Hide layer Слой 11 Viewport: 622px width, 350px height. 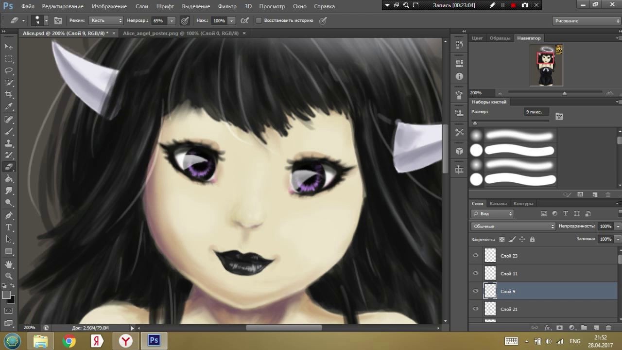pos(476,273)
